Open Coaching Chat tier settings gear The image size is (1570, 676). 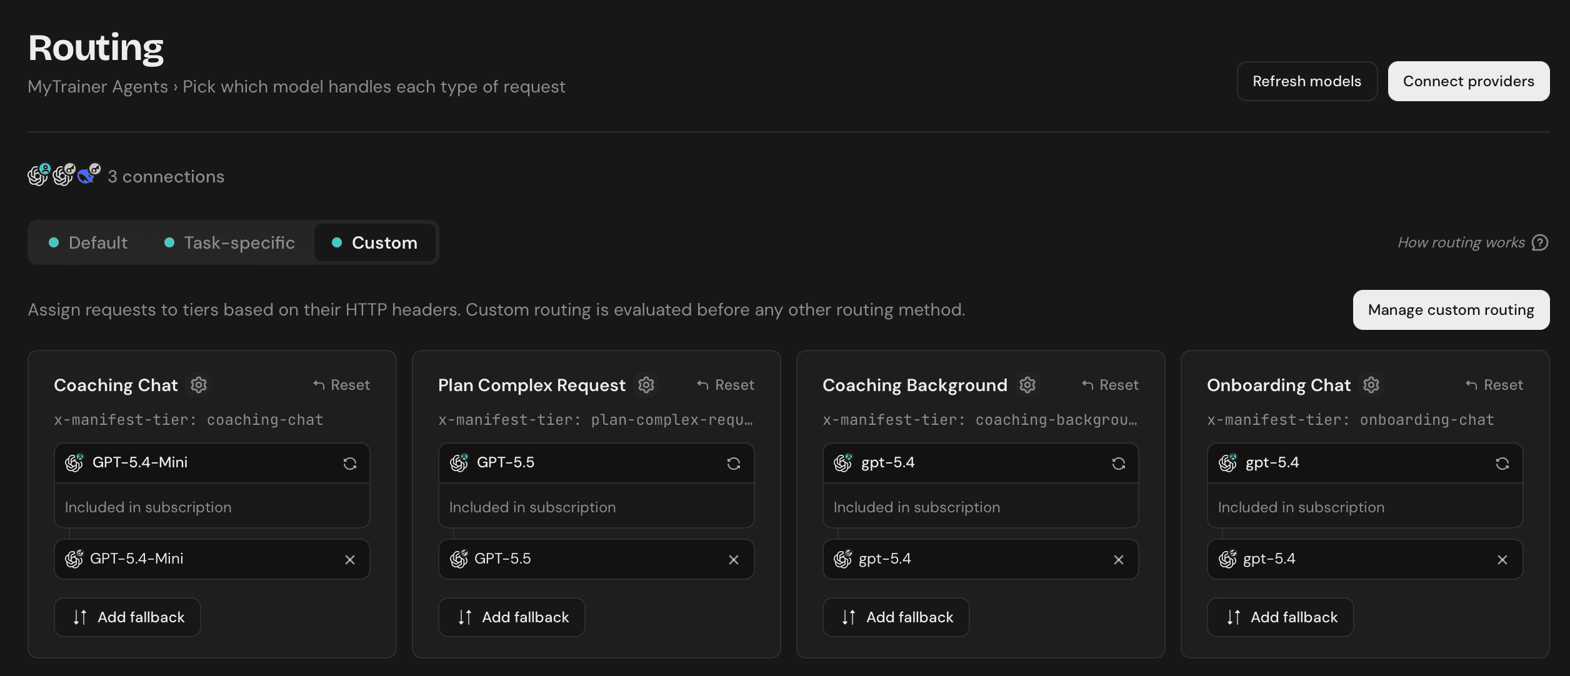pyautogui.click(x=199, y=385)
